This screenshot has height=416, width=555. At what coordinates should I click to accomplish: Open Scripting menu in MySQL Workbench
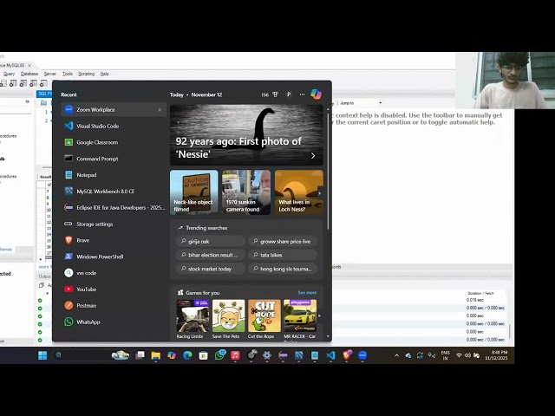click(x=87, y=74)
